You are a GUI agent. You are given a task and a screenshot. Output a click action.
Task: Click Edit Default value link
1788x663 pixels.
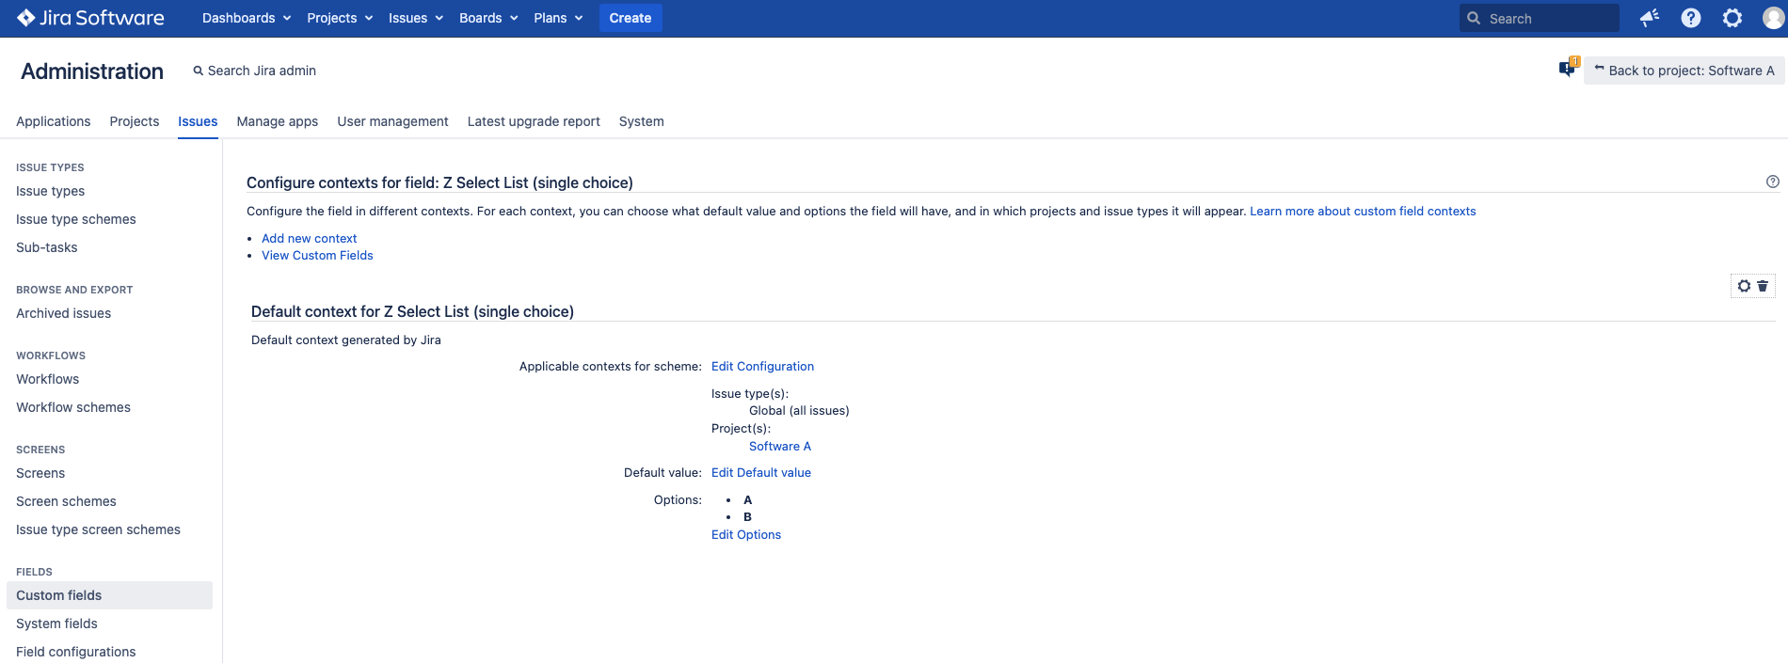tap(761, 473)
